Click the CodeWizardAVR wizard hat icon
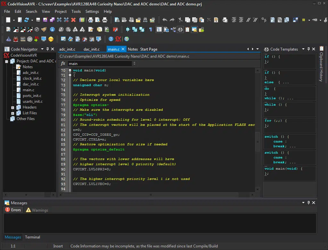 8,39
